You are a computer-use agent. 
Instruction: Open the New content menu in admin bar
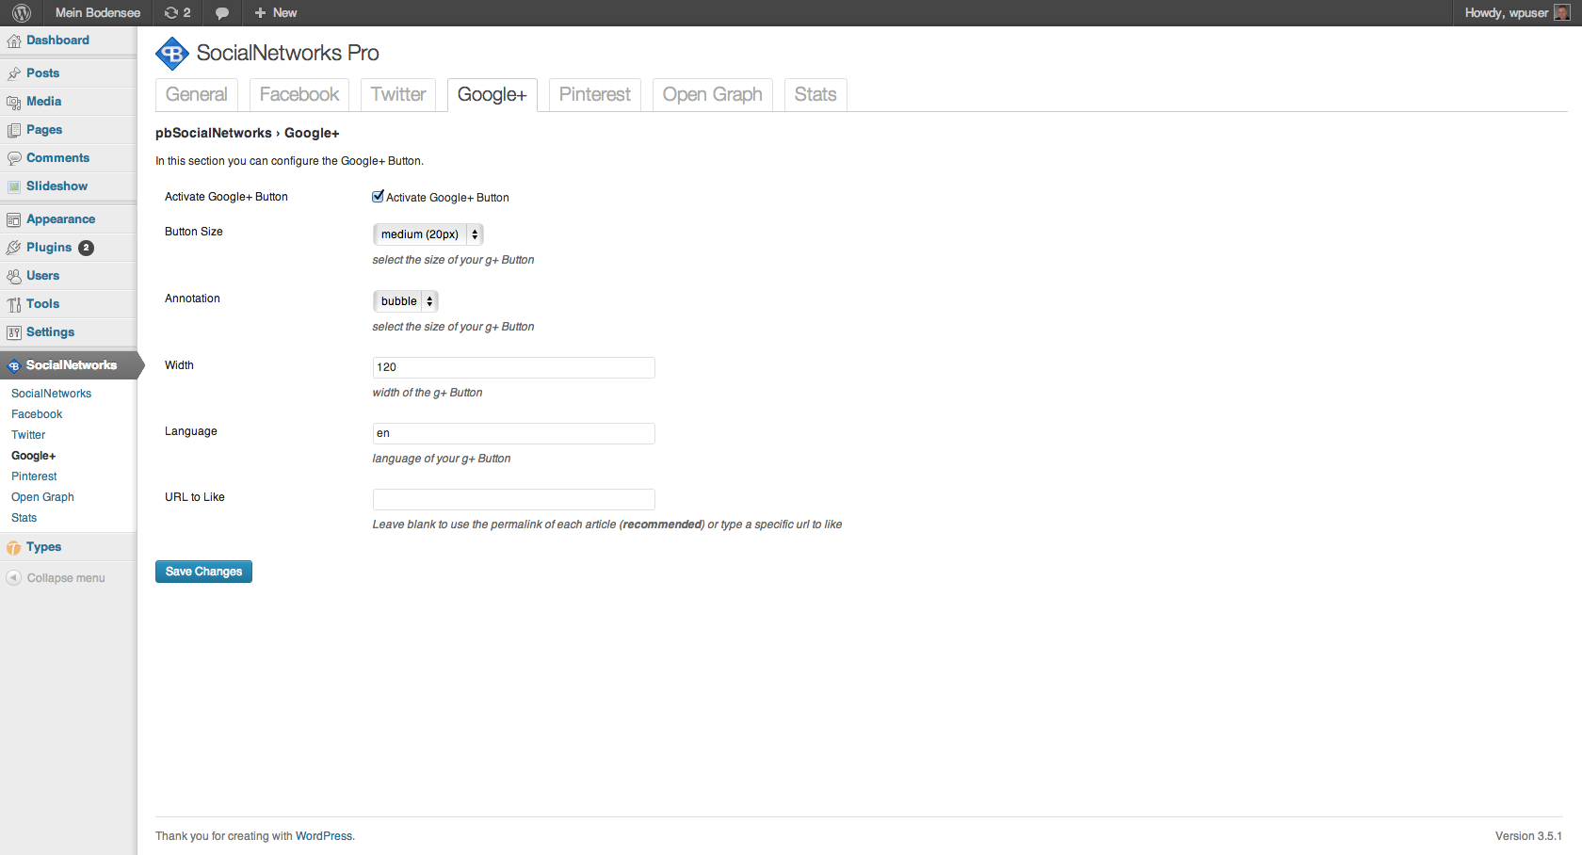pyautogui.click(x=275, y=13)
